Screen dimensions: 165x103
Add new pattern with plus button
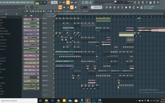103,7
